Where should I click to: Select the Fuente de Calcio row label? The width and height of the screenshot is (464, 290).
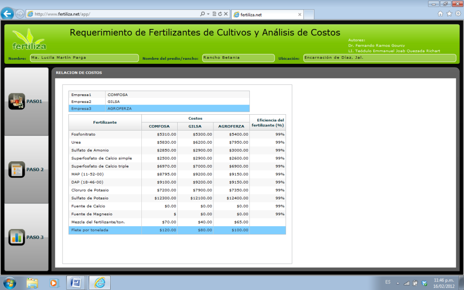point(88,206)
